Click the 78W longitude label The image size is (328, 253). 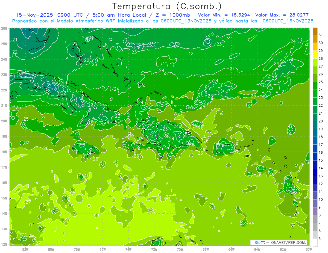tap(77, 249)
